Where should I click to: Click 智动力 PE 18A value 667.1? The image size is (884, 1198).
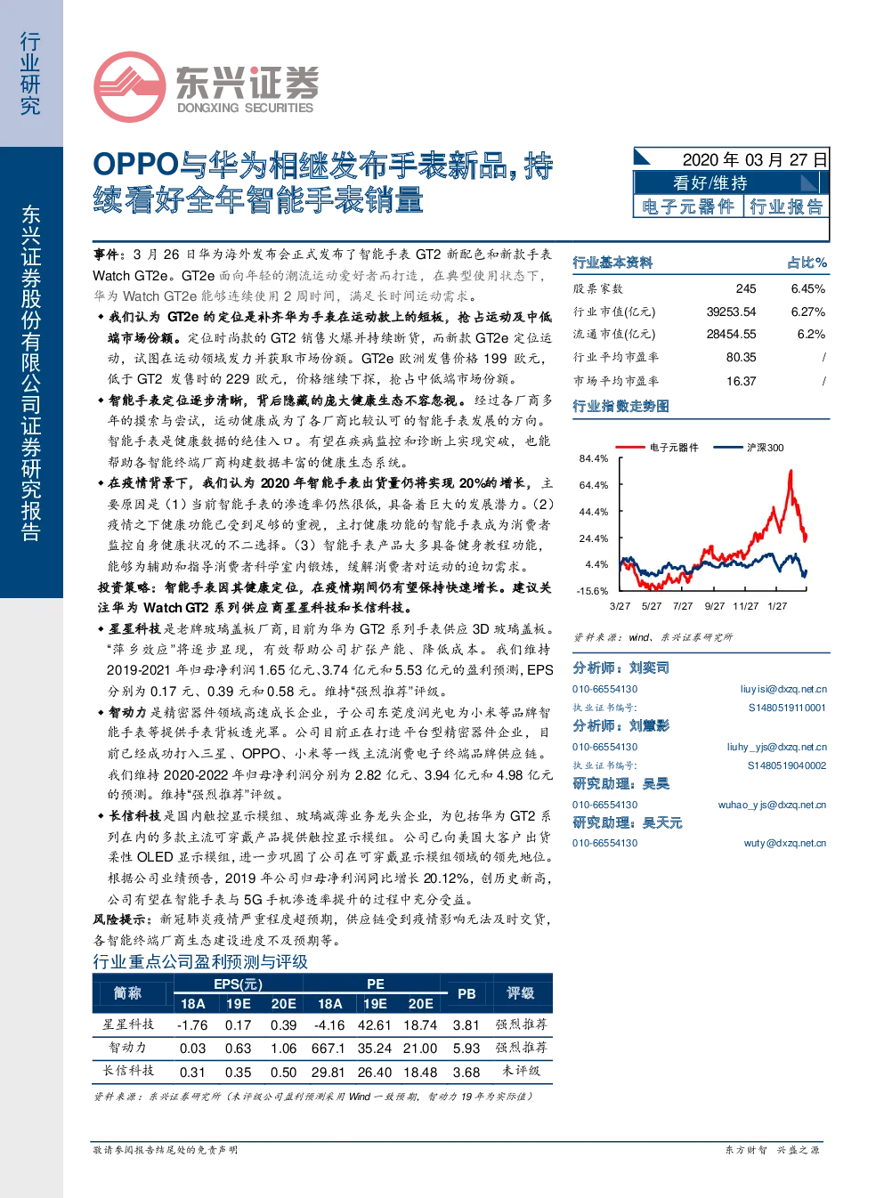328,1048
